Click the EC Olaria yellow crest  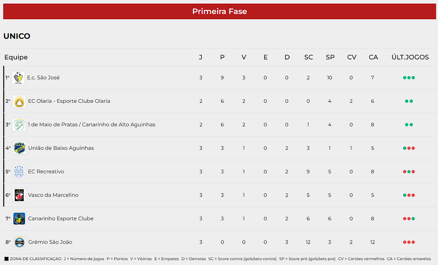point(19,101)
